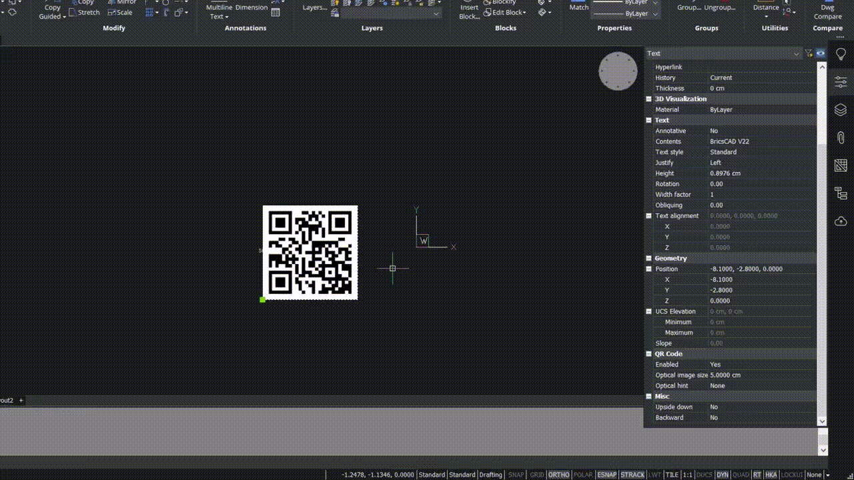Open status bar dropdown arrow beside None

828,475
